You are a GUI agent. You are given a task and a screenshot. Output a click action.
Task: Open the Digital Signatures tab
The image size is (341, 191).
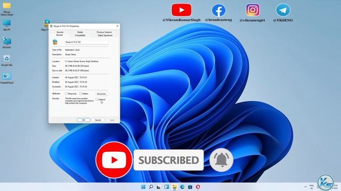105,36
